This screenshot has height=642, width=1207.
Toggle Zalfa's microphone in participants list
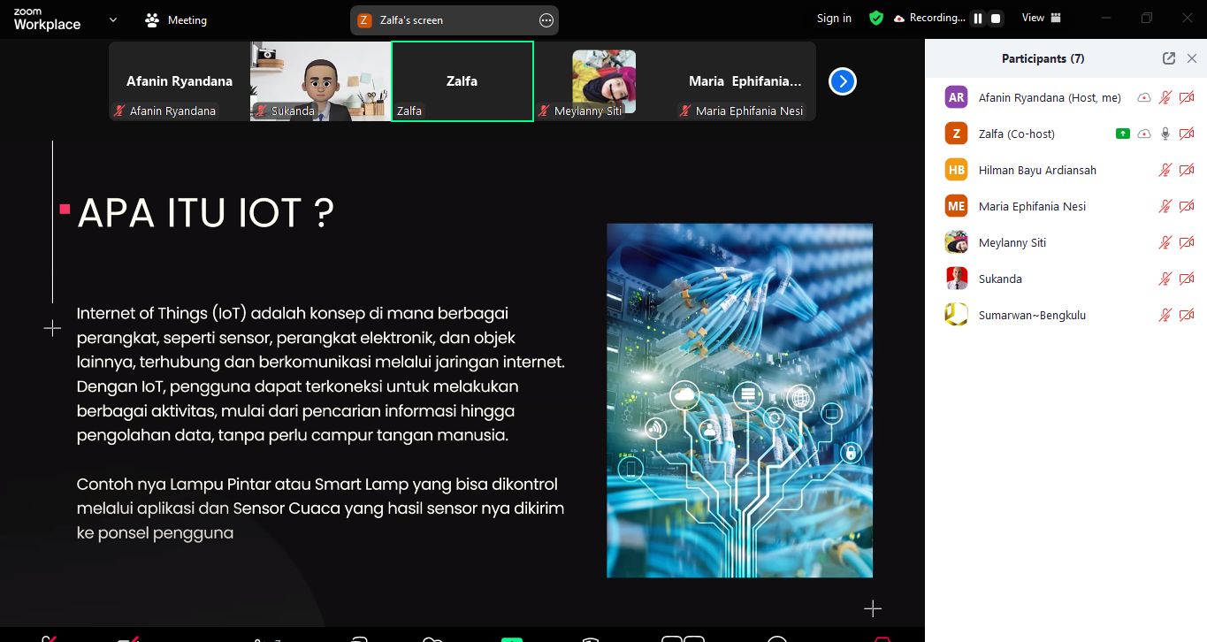[1165, 134]
